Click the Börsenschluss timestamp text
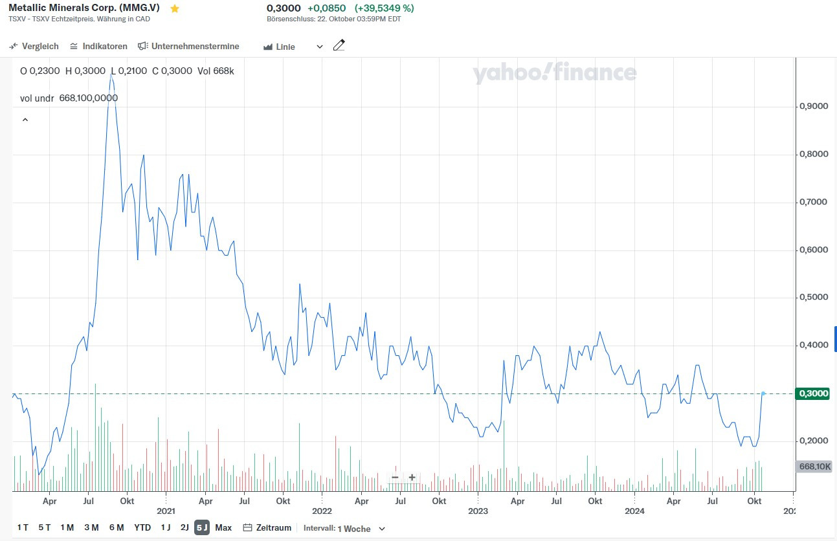Viewport: 837px width, 541px height. [334, 19]
